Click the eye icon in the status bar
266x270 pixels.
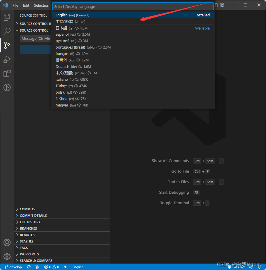pyautogui.click(x=66, y=267)
